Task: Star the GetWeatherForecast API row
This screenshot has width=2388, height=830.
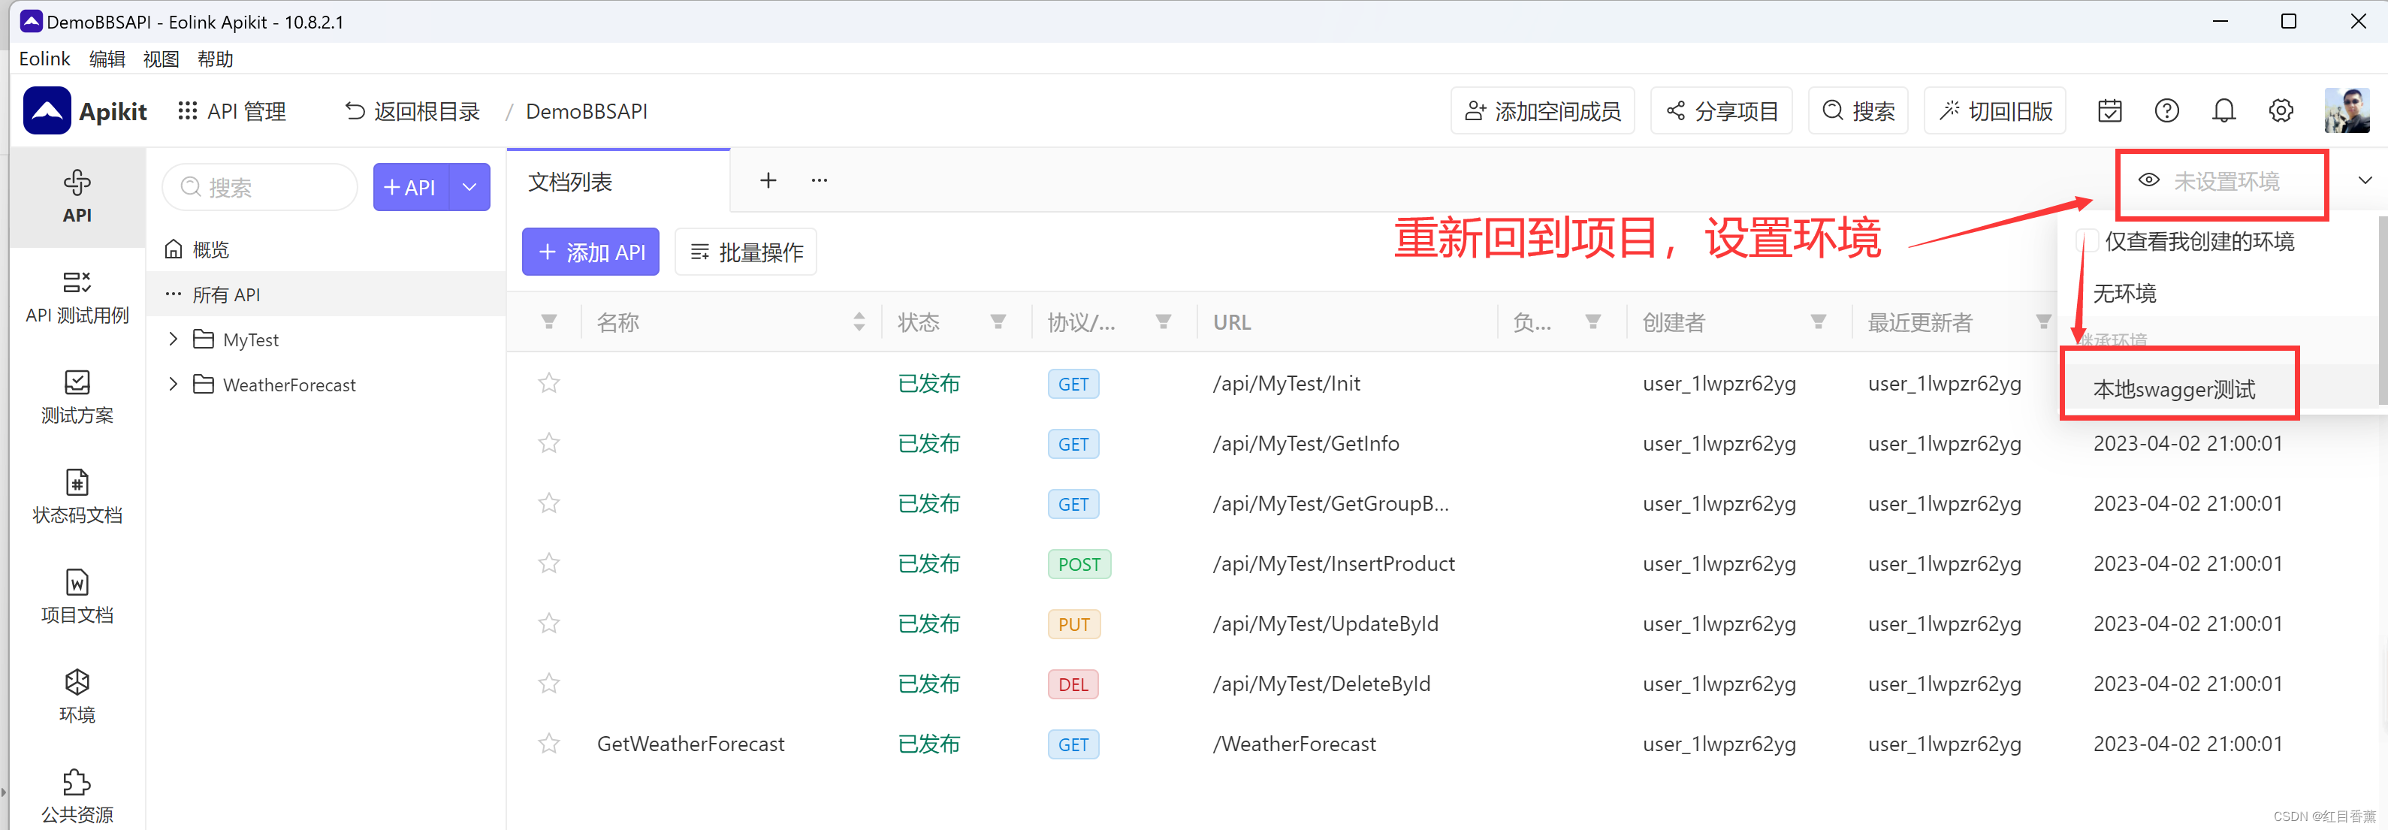Action: tap(549, 743)
